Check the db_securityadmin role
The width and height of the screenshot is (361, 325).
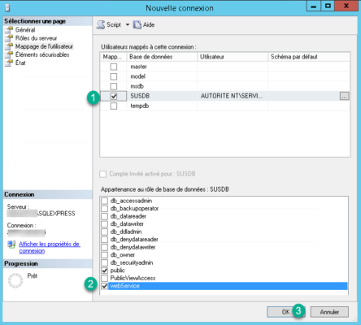[104, 262]
